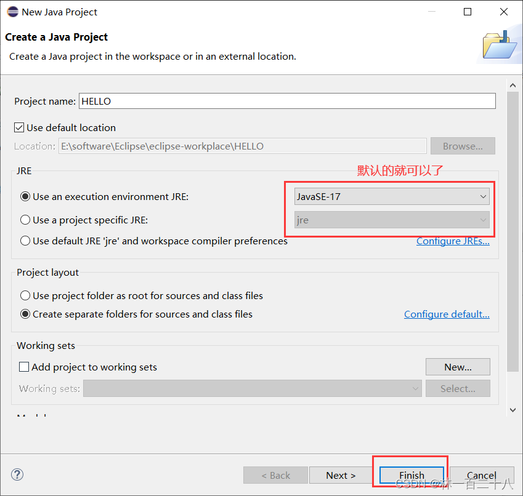Open the JavaSE-17 execution environment dropdown

coord(392,196)
